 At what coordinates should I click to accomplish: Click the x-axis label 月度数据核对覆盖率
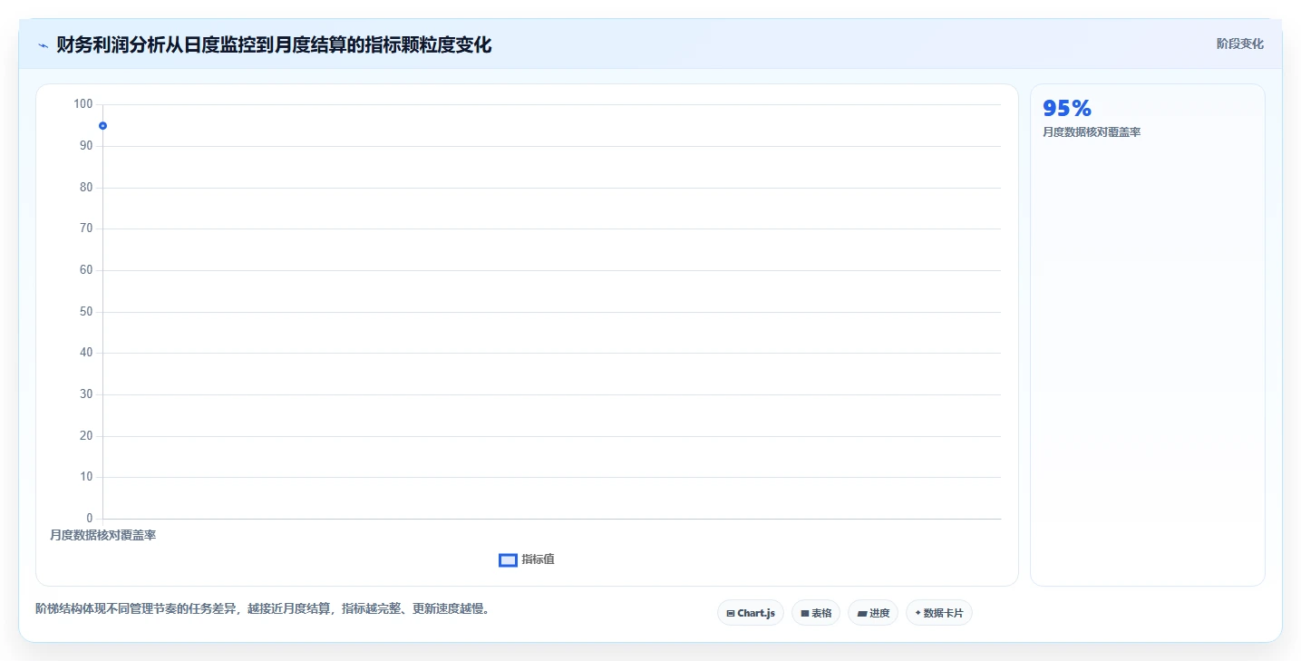tap(102, 536)
